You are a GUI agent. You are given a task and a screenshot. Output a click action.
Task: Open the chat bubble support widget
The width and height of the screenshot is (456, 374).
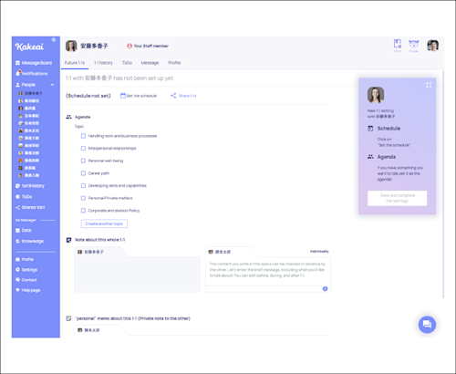pos(427,325)
